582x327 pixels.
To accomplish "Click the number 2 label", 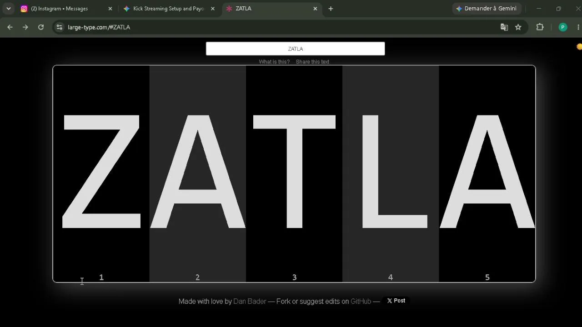I will [x=197, y=277].
